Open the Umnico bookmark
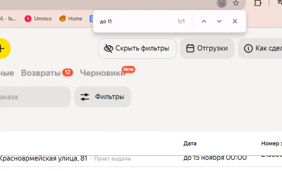The width and height of the screenshot is (282, 171). [x=38, y=18]
